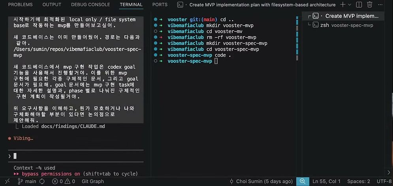This screenshot has width=393, height=186.
Task: Click the command marker beside 'code .'
Action: [x=156, y=55]
